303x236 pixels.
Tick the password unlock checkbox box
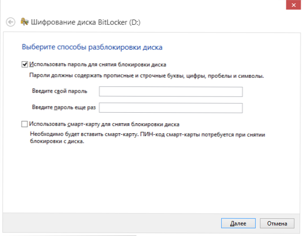coord(24,64)
